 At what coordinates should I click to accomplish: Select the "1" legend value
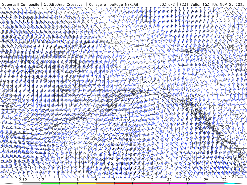tap(59, 179)
